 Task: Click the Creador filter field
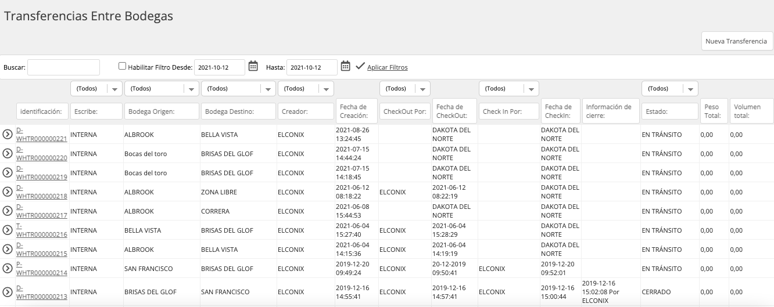(x=306, y=111)
